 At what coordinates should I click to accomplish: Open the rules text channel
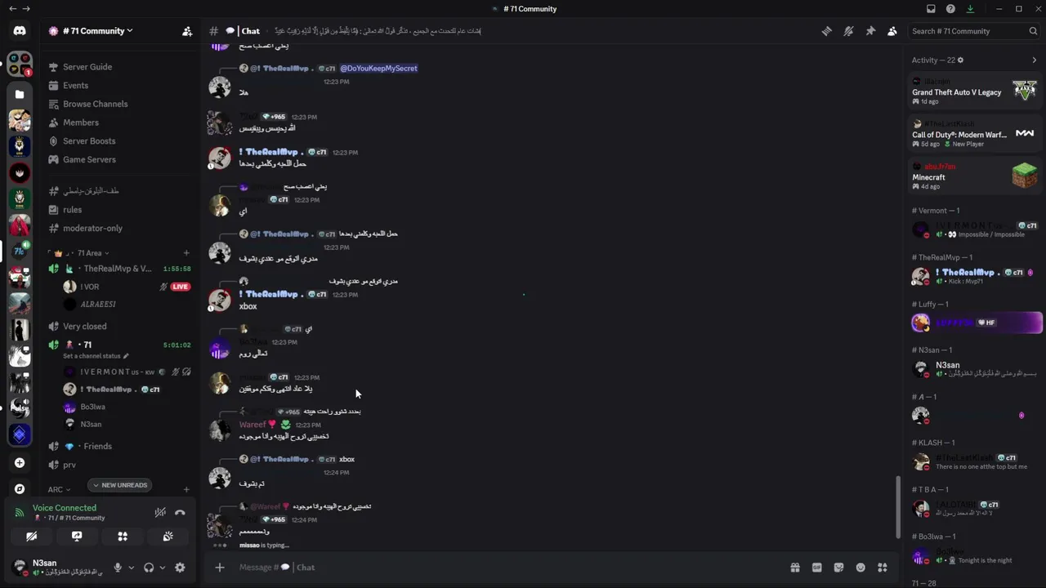(x=73, y=210)
